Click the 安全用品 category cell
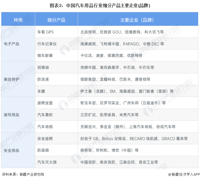The width and height of the screenshot is (200, 180). [12, 150]
